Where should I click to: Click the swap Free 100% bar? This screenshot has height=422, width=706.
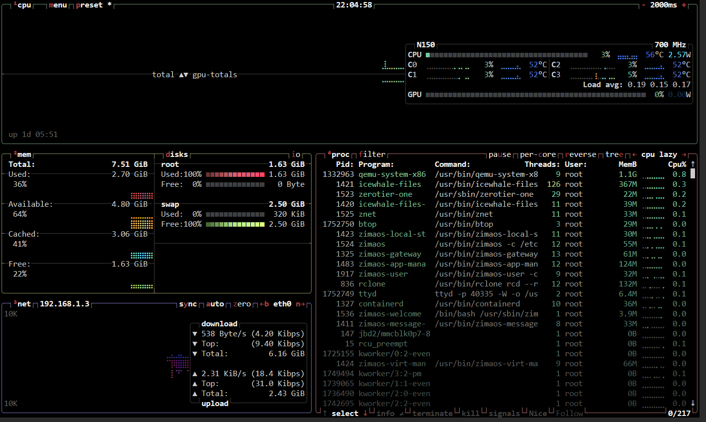click(235, 224)
